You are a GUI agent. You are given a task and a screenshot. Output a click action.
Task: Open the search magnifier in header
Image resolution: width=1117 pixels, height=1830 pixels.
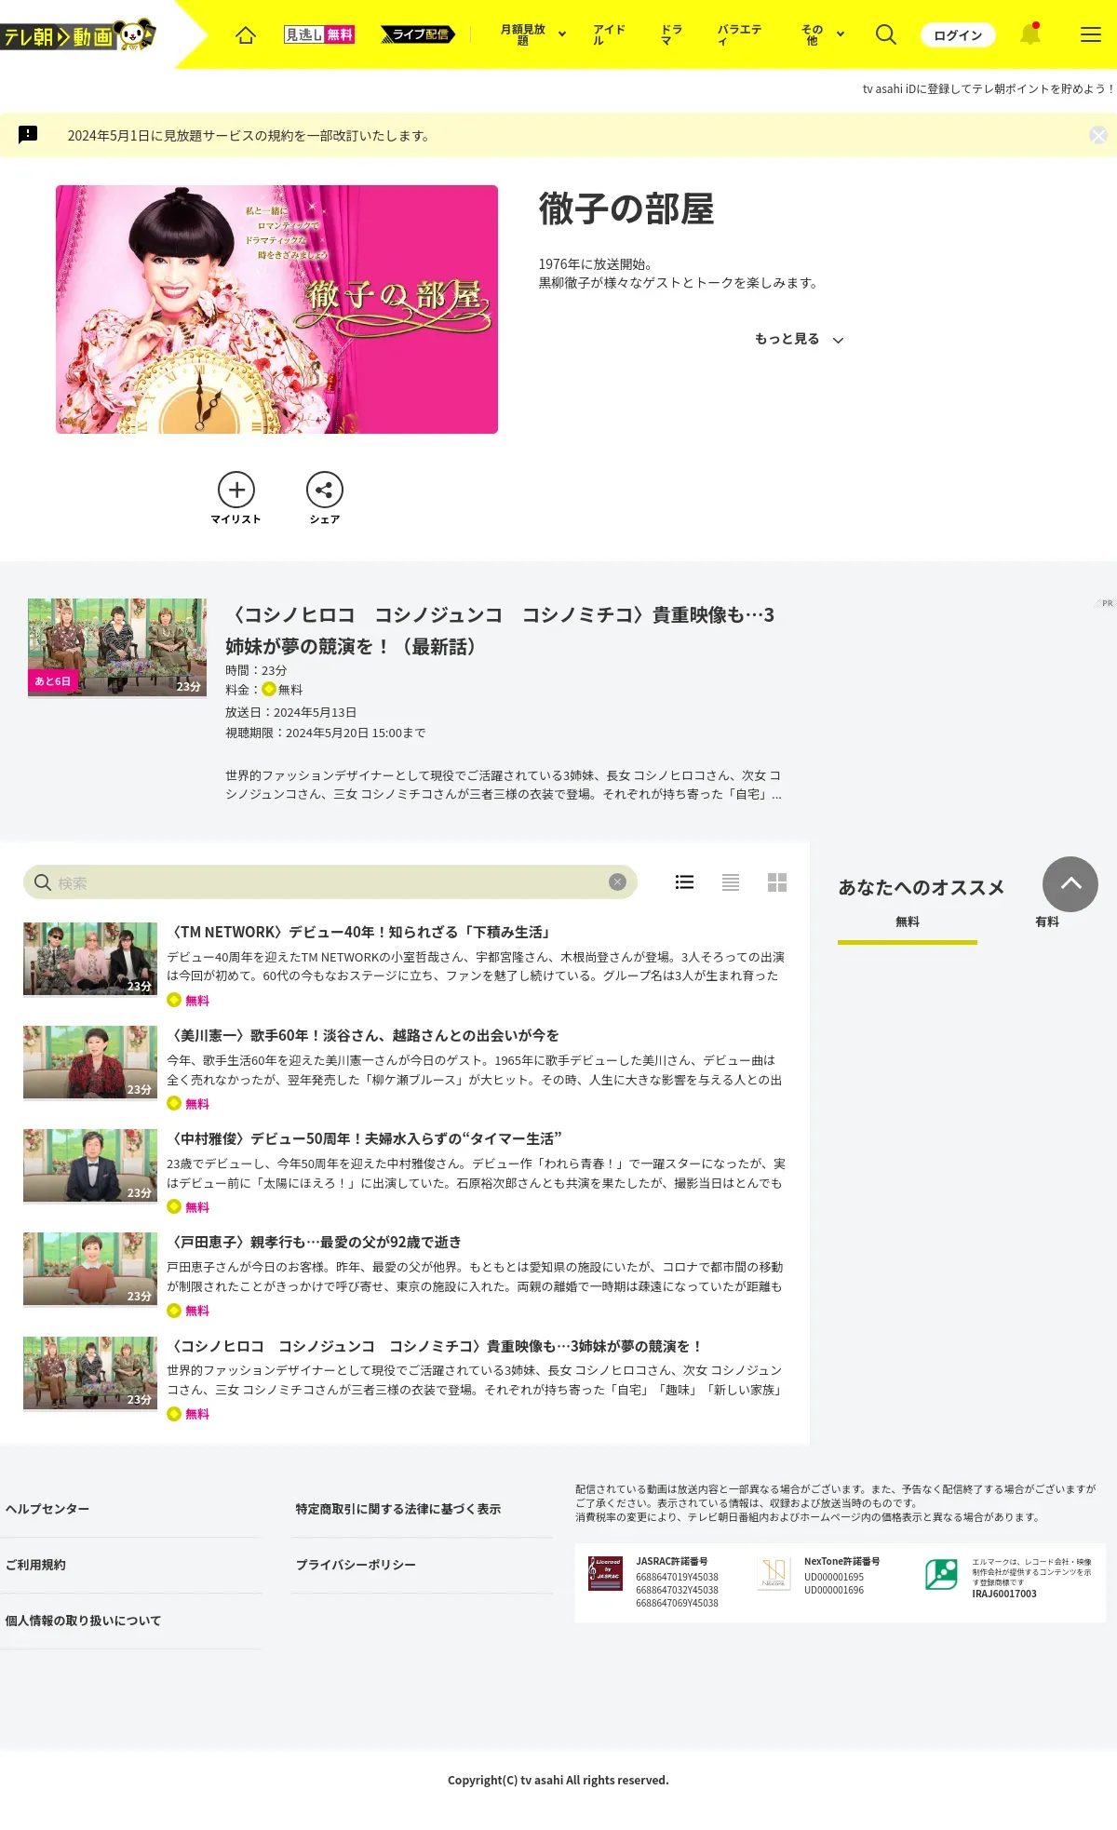(886, 34)
